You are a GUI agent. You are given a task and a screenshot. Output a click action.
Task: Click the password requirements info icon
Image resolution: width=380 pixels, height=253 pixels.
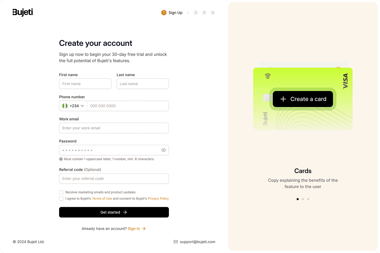click(61, 159)
